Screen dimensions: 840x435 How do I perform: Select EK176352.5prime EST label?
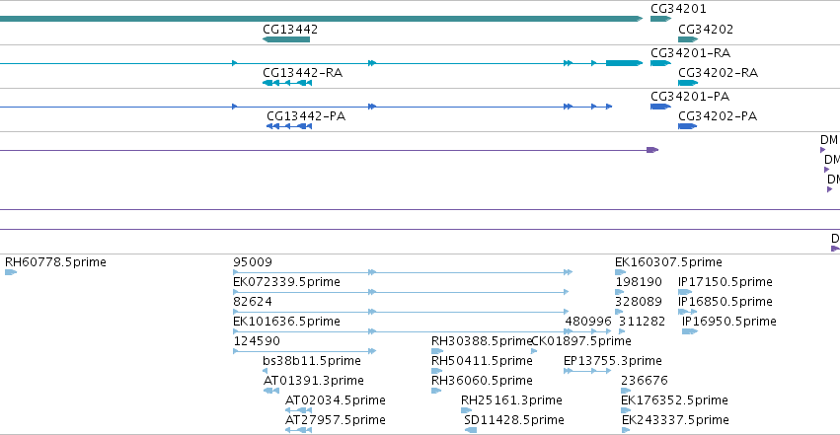coord(674,400)
